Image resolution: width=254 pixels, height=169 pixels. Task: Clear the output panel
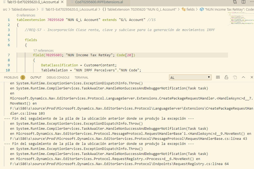click(x=218, y=77)
